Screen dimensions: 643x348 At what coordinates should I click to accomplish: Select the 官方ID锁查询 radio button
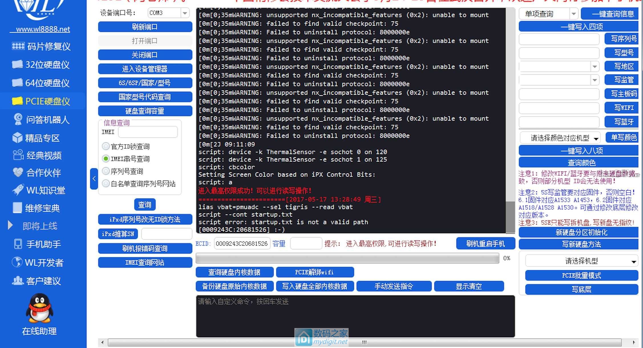pos(106,146)
